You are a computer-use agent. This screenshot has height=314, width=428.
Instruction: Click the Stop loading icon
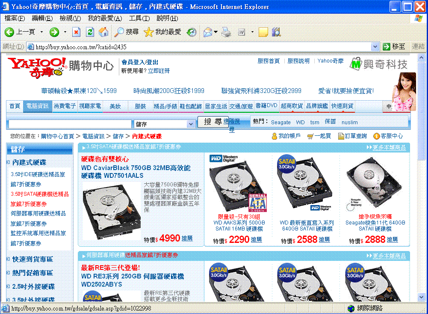(76, 32)
